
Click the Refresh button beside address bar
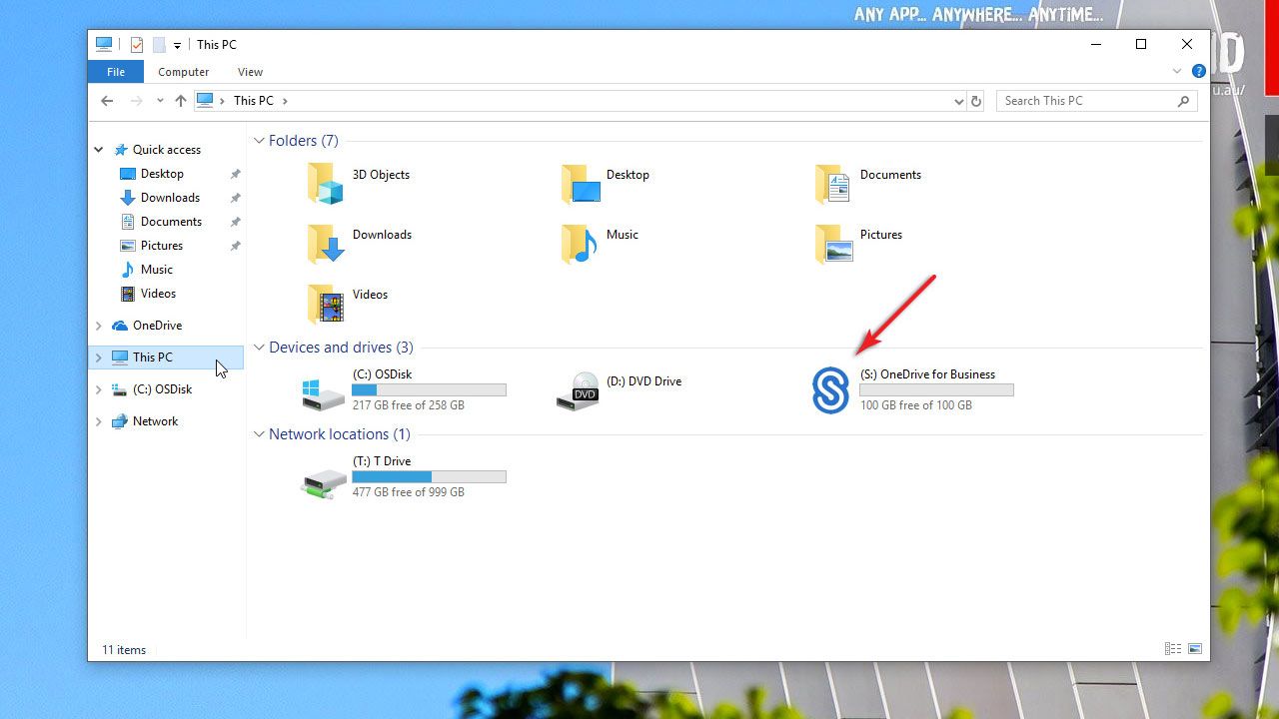tap(976, 101)
